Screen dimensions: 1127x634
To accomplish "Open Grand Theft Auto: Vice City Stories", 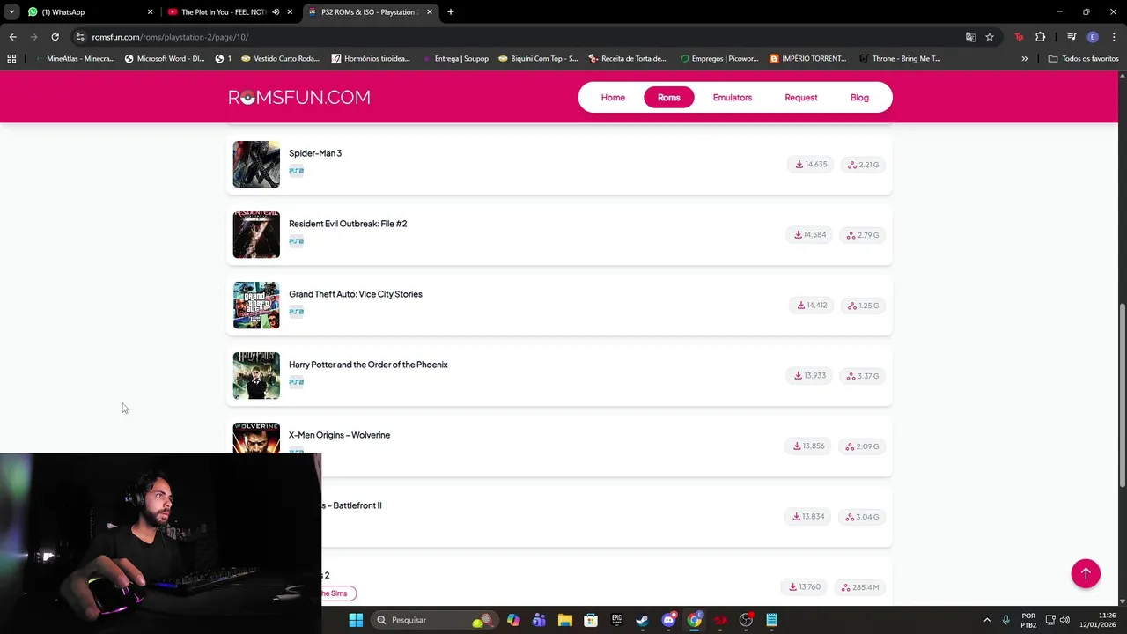I will 356,294.
